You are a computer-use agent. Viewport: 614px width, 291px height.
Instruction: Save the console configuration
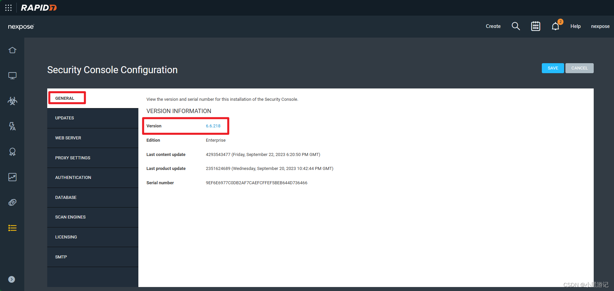[553, 68]
